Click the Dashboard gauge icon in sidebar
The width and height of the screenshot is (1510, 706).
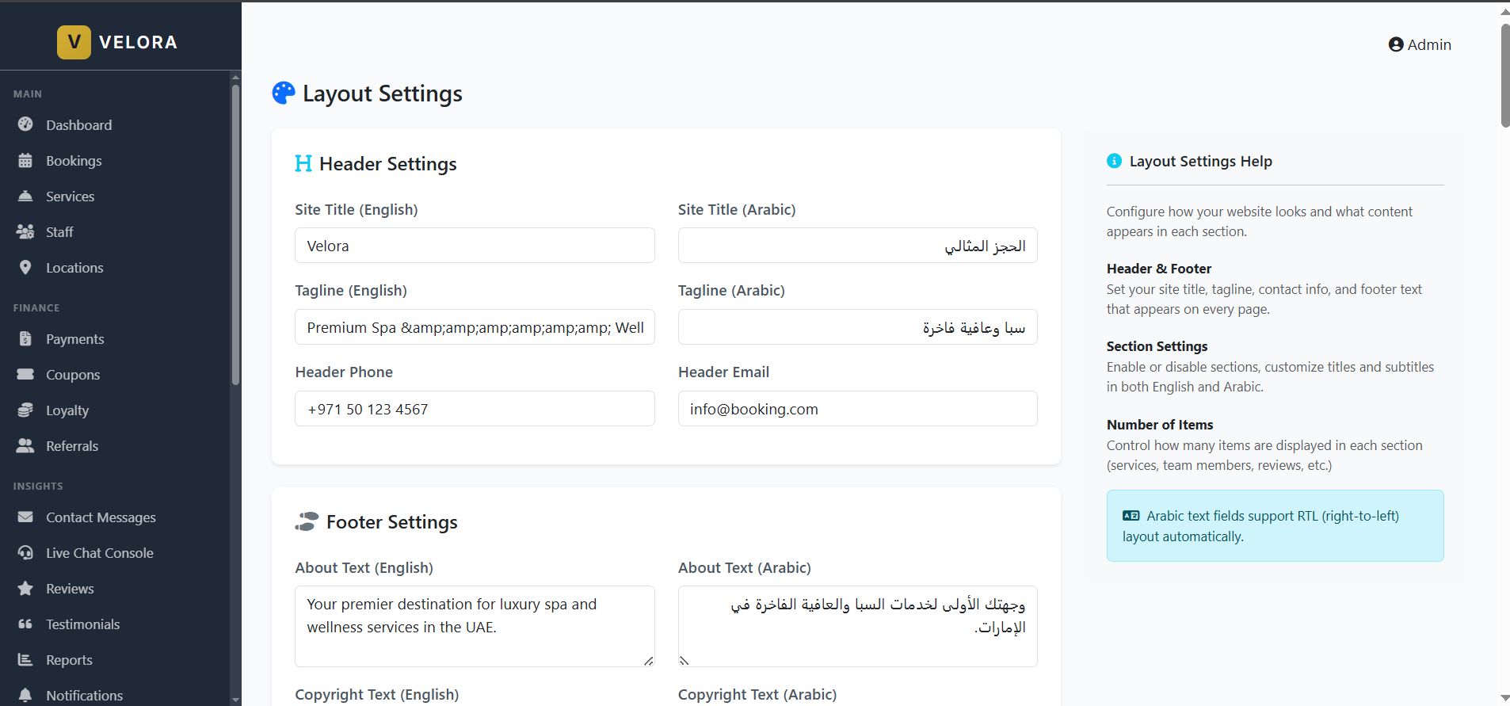pyautogui.click(x=25, y=124)
